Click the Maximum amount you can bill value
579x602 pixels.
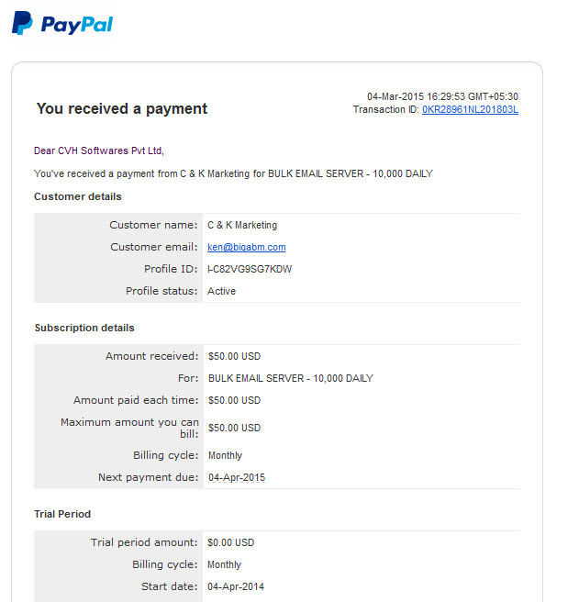coord(234,428)
